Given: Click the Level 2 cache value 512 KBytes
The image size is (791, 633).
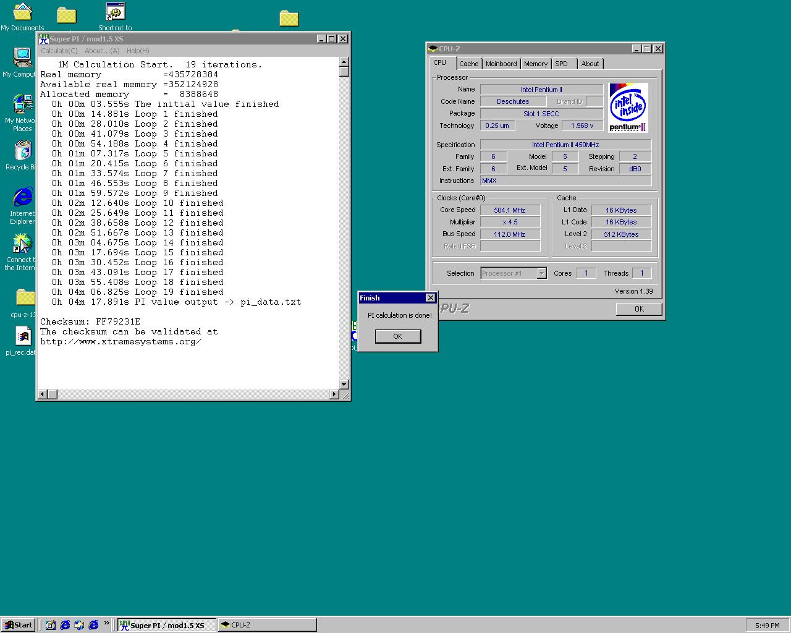Looking at the screenshot, I should [x=621, y=234].
